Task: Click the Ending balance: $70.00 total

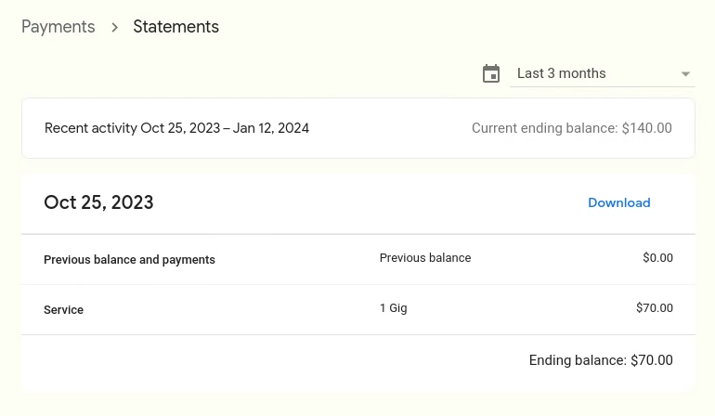Action: [600, 360]
